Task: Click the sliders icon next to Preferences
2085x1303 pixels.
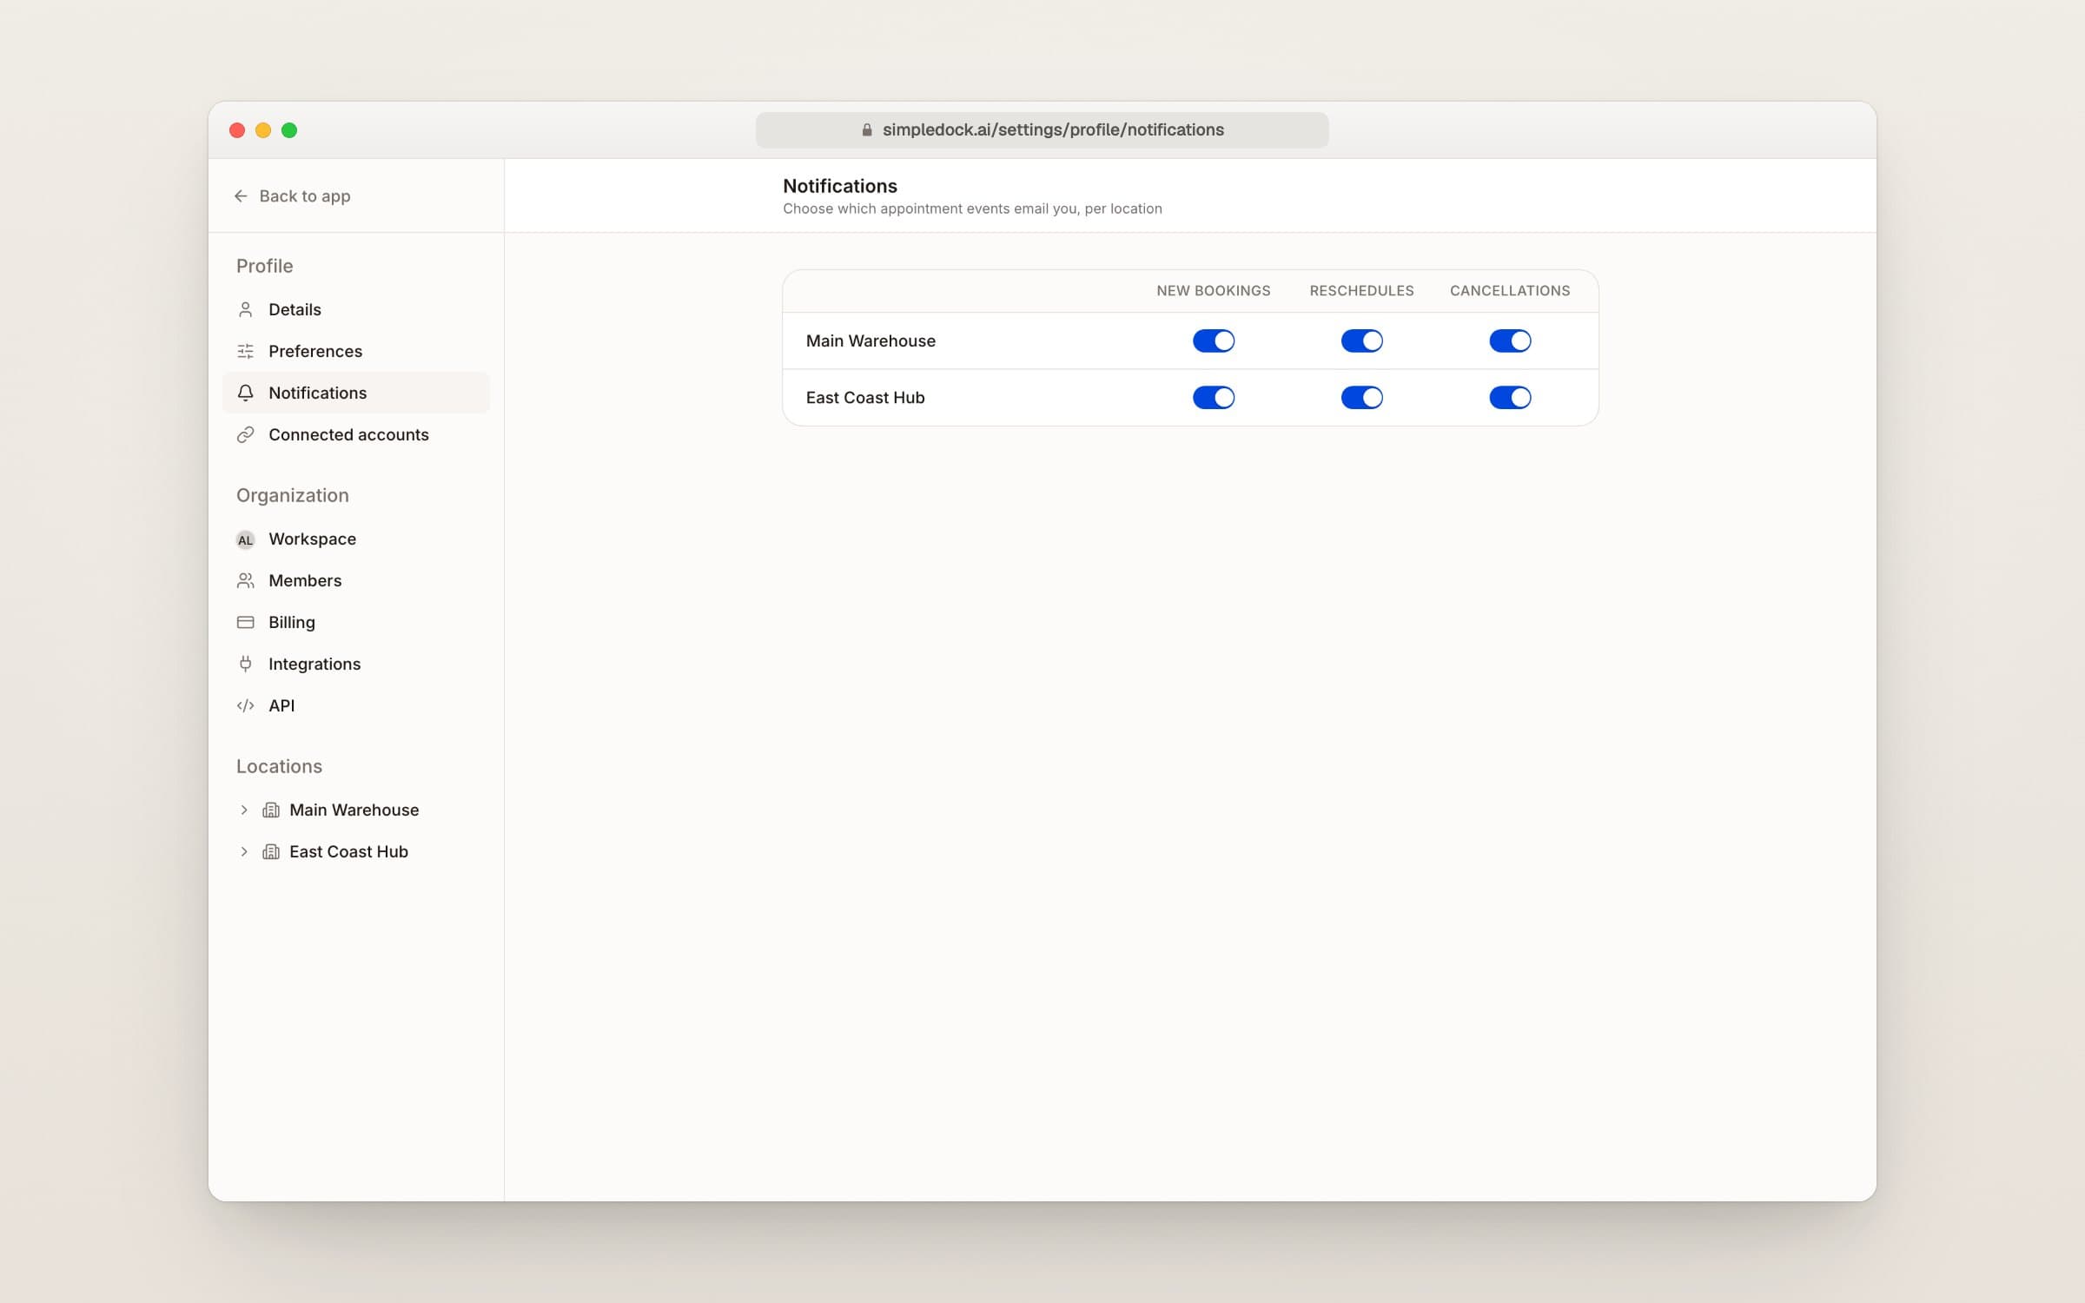Action: coord(246,351)
